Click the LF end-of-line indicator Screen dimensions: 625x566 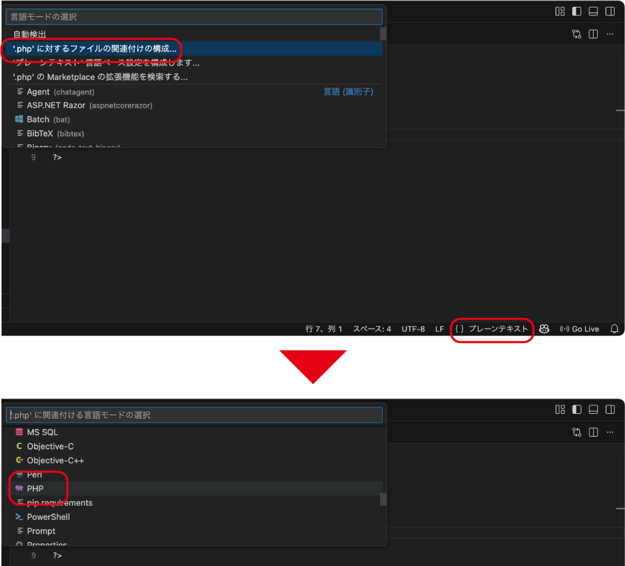pos(439,329)
